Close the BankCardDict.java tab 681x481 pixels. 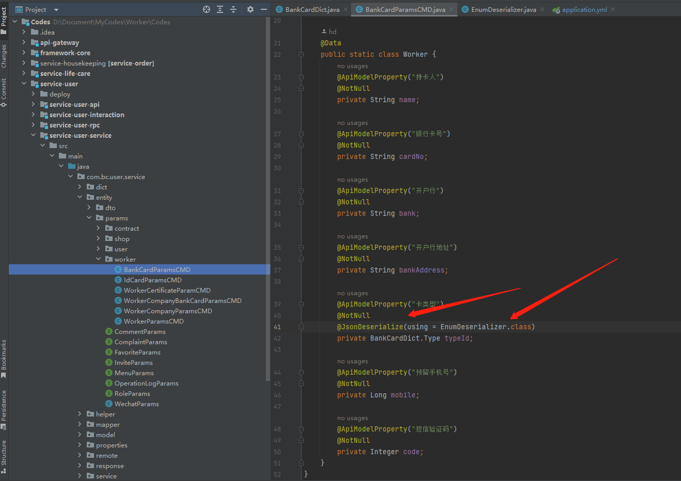[x=345, y=9]
